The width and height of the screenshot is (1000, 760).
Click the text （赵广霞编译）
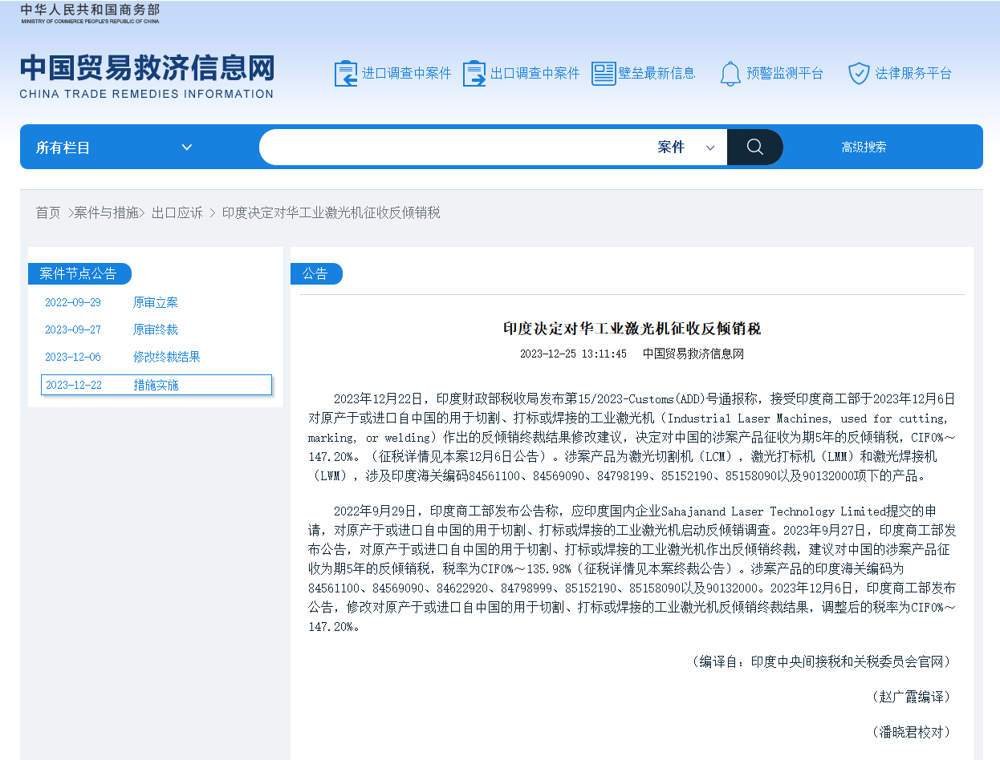(910, 697)
